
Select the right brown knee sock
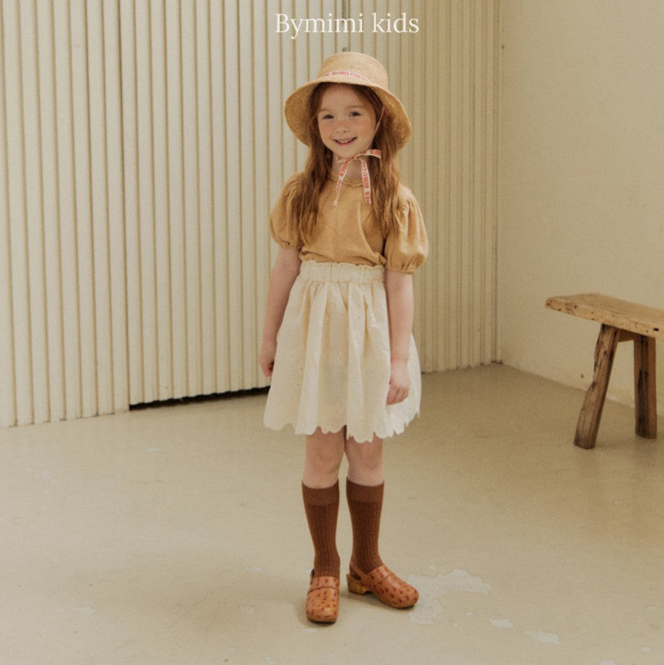pos(366,517)
